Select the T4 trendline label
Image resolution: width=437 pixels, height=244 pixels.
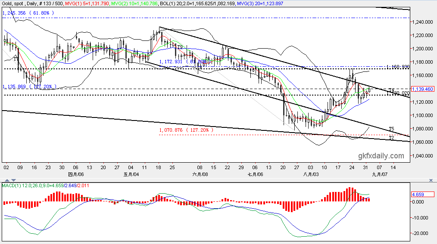(391, 90)
